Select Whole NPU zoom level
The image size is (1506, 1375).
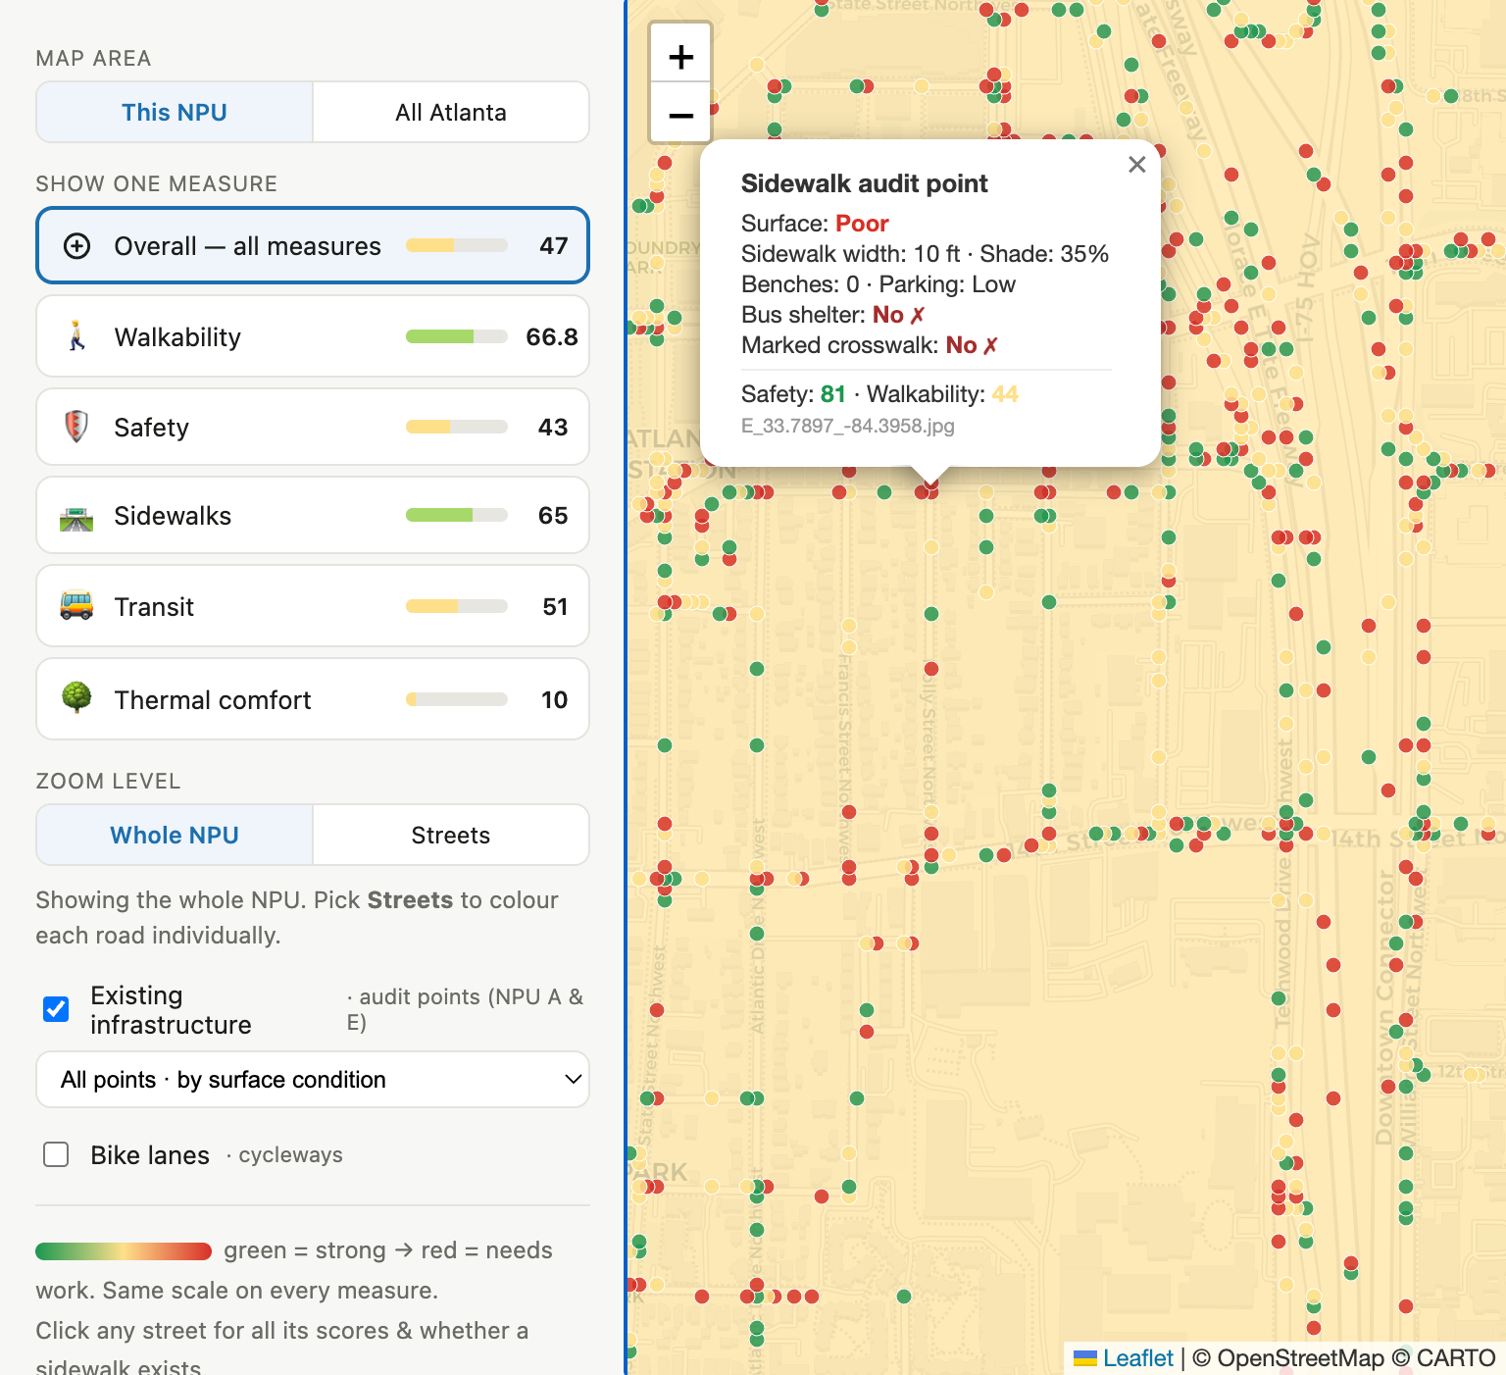click(x=175, y=835)
